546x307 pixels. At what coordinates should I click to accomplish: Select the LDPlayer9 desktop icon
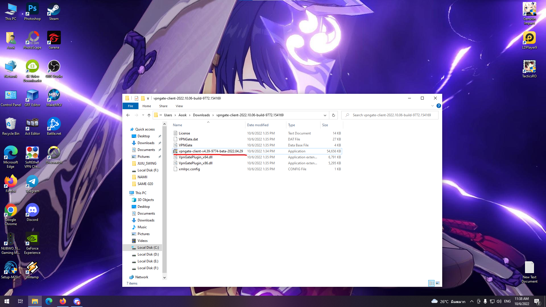coord(529,40)
